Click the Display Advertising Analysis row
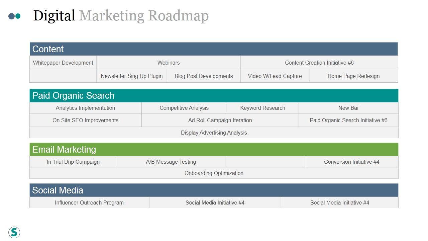 tap(214, 133)
